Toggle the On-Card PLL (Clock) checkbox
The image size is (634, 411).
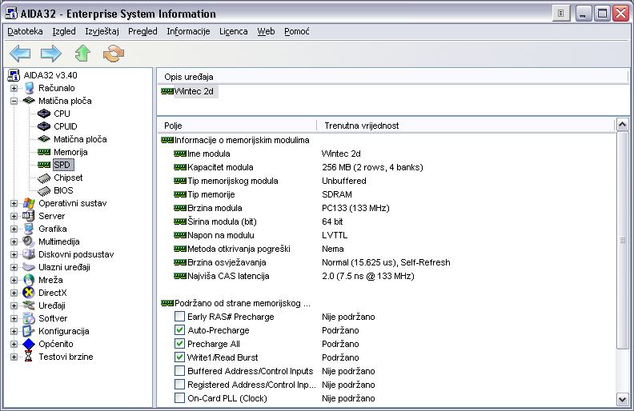[179, 398]
